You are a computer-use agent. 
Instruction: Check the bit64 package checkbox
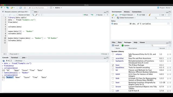113,74
